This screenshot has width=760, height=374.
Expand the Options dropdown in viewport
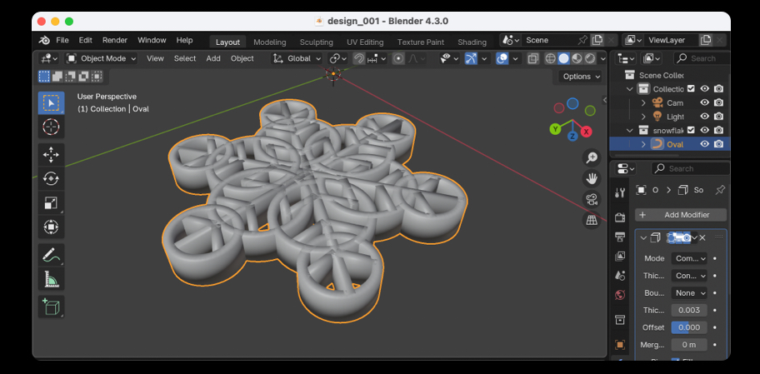tap(581, 77)
